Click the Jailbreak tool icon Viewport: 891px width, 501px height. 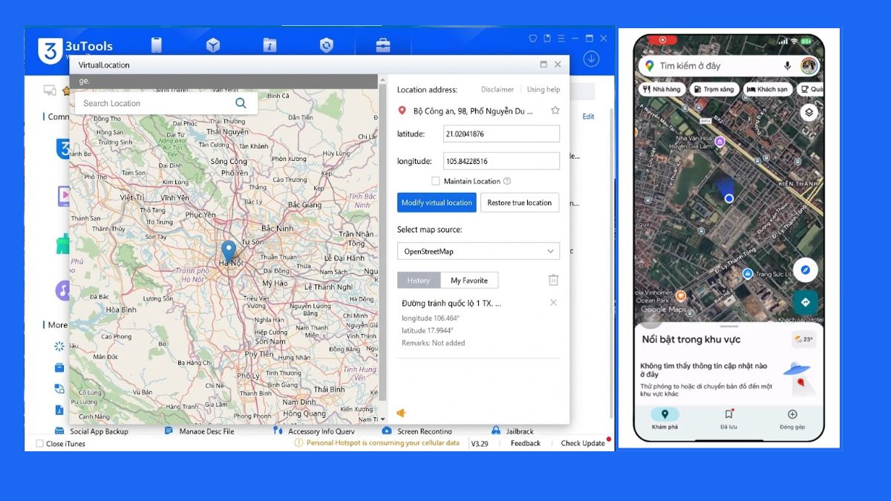pyautogui.click(x=495, y=431)
